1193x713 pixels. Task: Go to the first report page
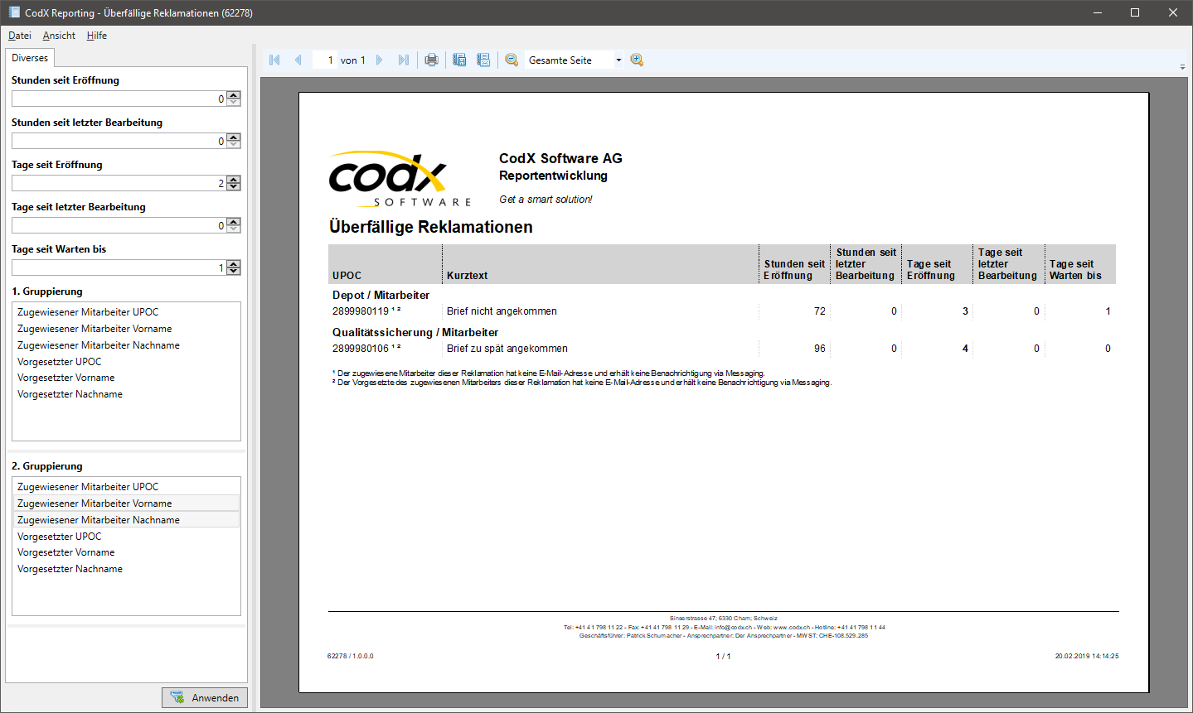point(274,60)
